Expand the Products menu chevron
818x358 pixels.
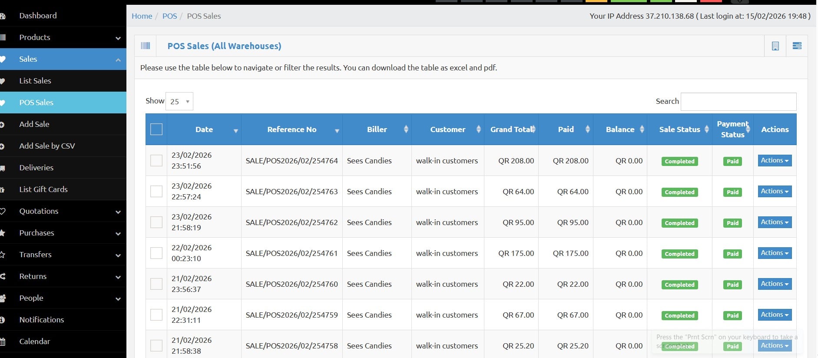coord(118,38)
